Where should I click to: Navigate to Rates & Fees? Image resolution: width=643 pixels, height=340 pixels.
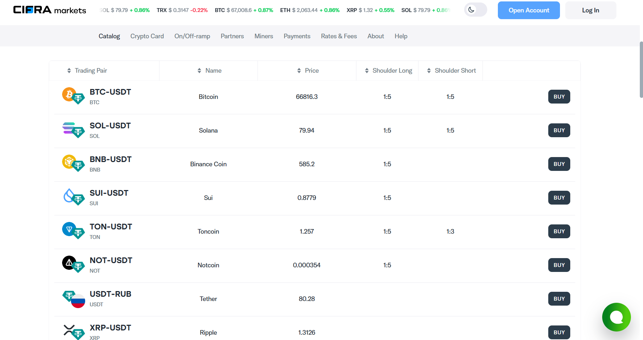[x=339, y=36]
